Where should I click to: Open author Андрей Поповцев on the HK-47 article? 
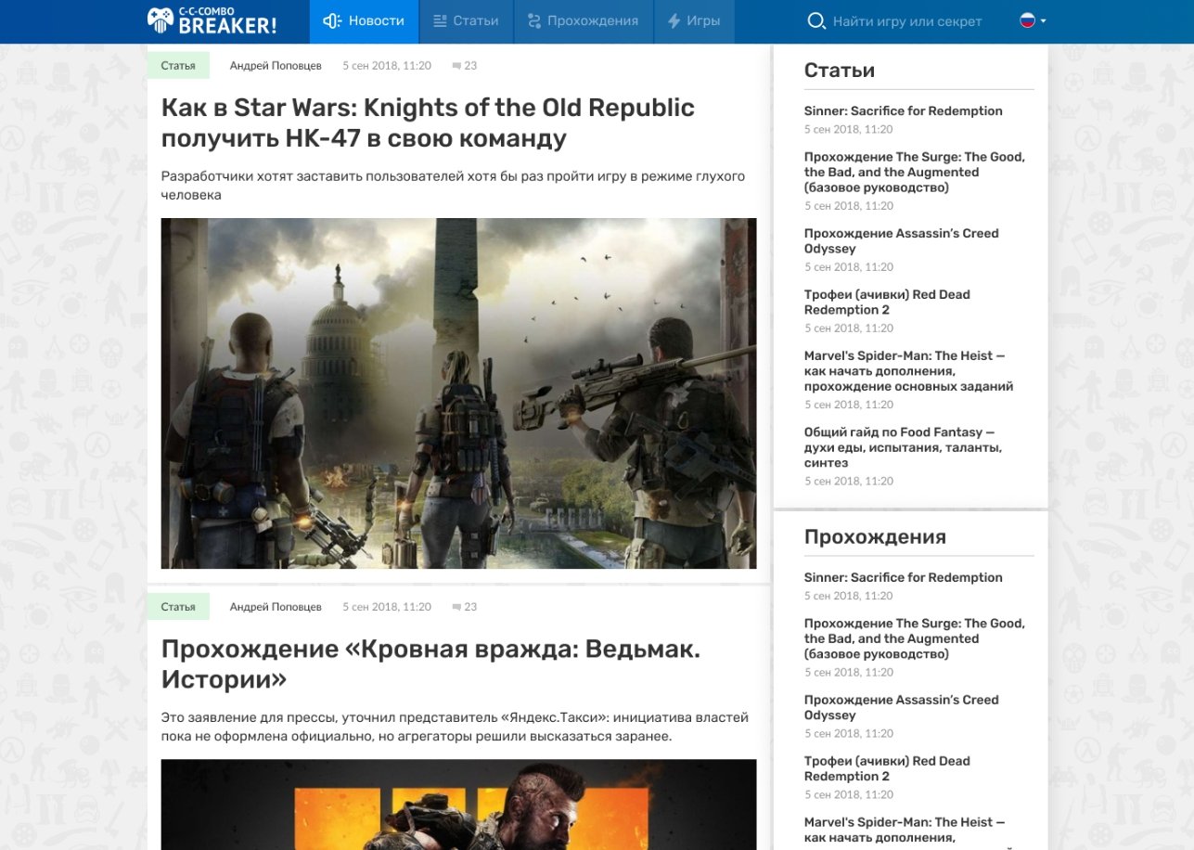point(276,66)
